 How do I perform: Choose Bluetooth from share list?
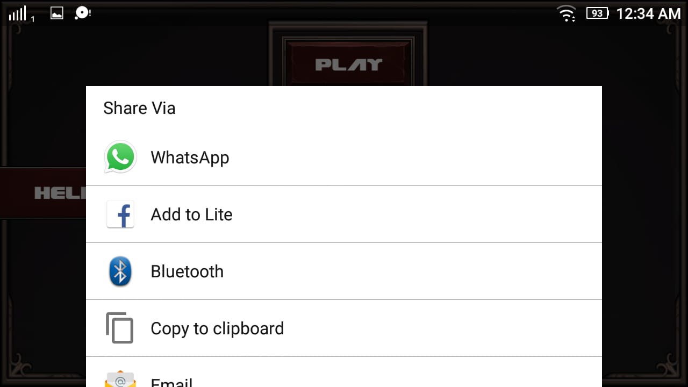[x=344, y=271]
